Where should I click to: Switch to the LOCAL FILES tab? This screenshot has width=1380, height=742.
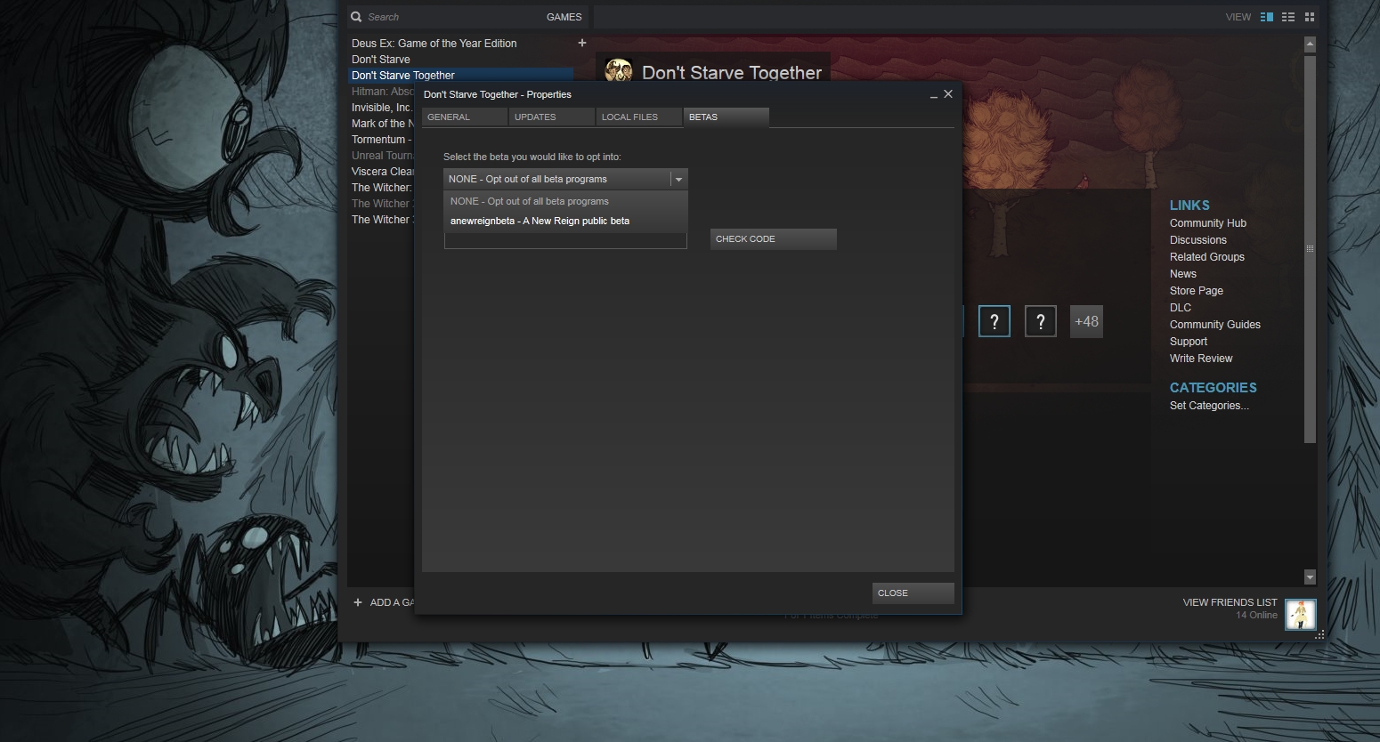point(638,117)
